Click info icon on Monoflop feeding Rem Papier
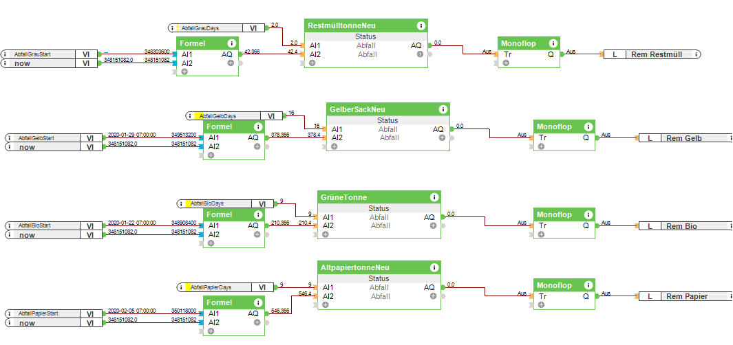The image size is (733, 345). click(588, 285)
